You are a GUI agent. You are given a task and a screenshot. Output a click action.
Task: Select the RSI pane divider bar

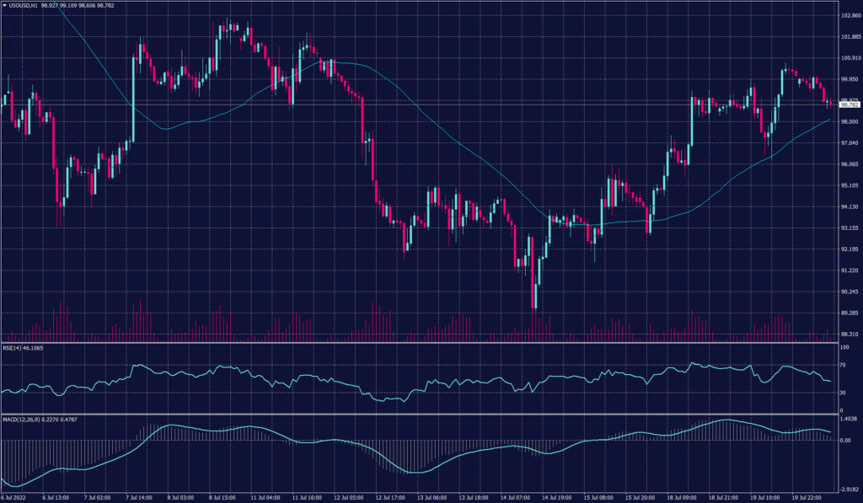pos(421,341)
